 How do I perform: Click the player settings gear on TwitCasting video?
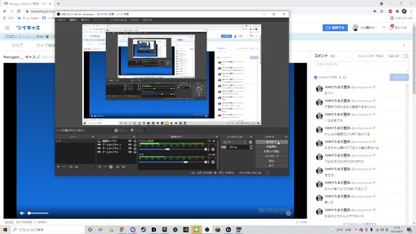[x=289, y=213]
